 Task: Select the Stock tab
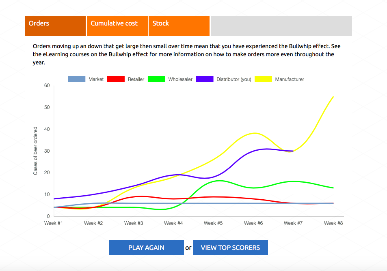pyautogui.click(x=179, y=26)
